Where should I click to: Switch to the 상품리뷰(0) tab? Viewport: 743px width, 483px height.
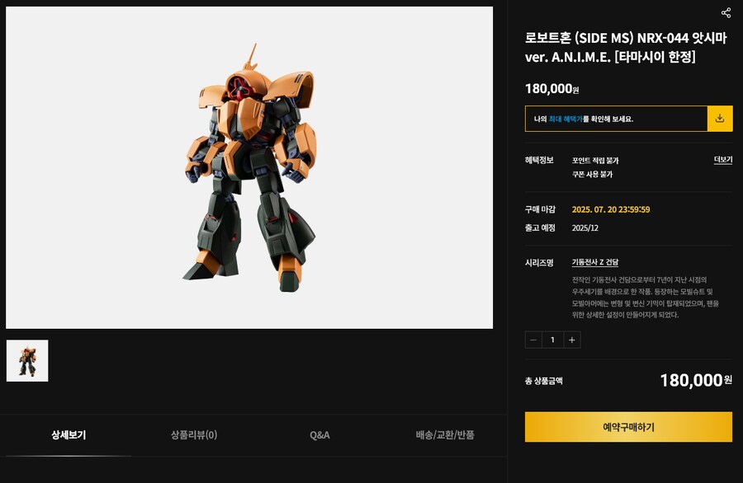click(194, 434)
